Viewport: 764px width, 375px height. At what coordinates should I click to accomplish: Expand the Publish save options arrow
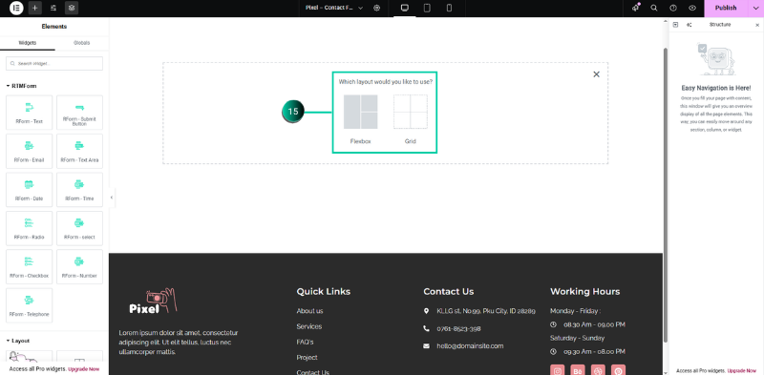tap(755, 8)
